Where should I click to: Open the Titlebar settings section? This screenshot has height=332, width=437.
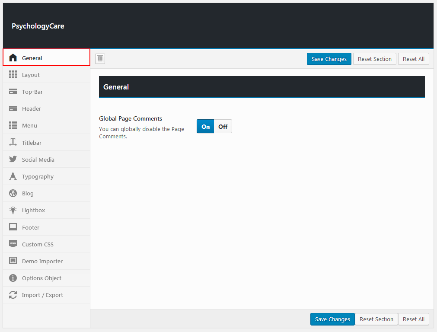tap(32, 143)
